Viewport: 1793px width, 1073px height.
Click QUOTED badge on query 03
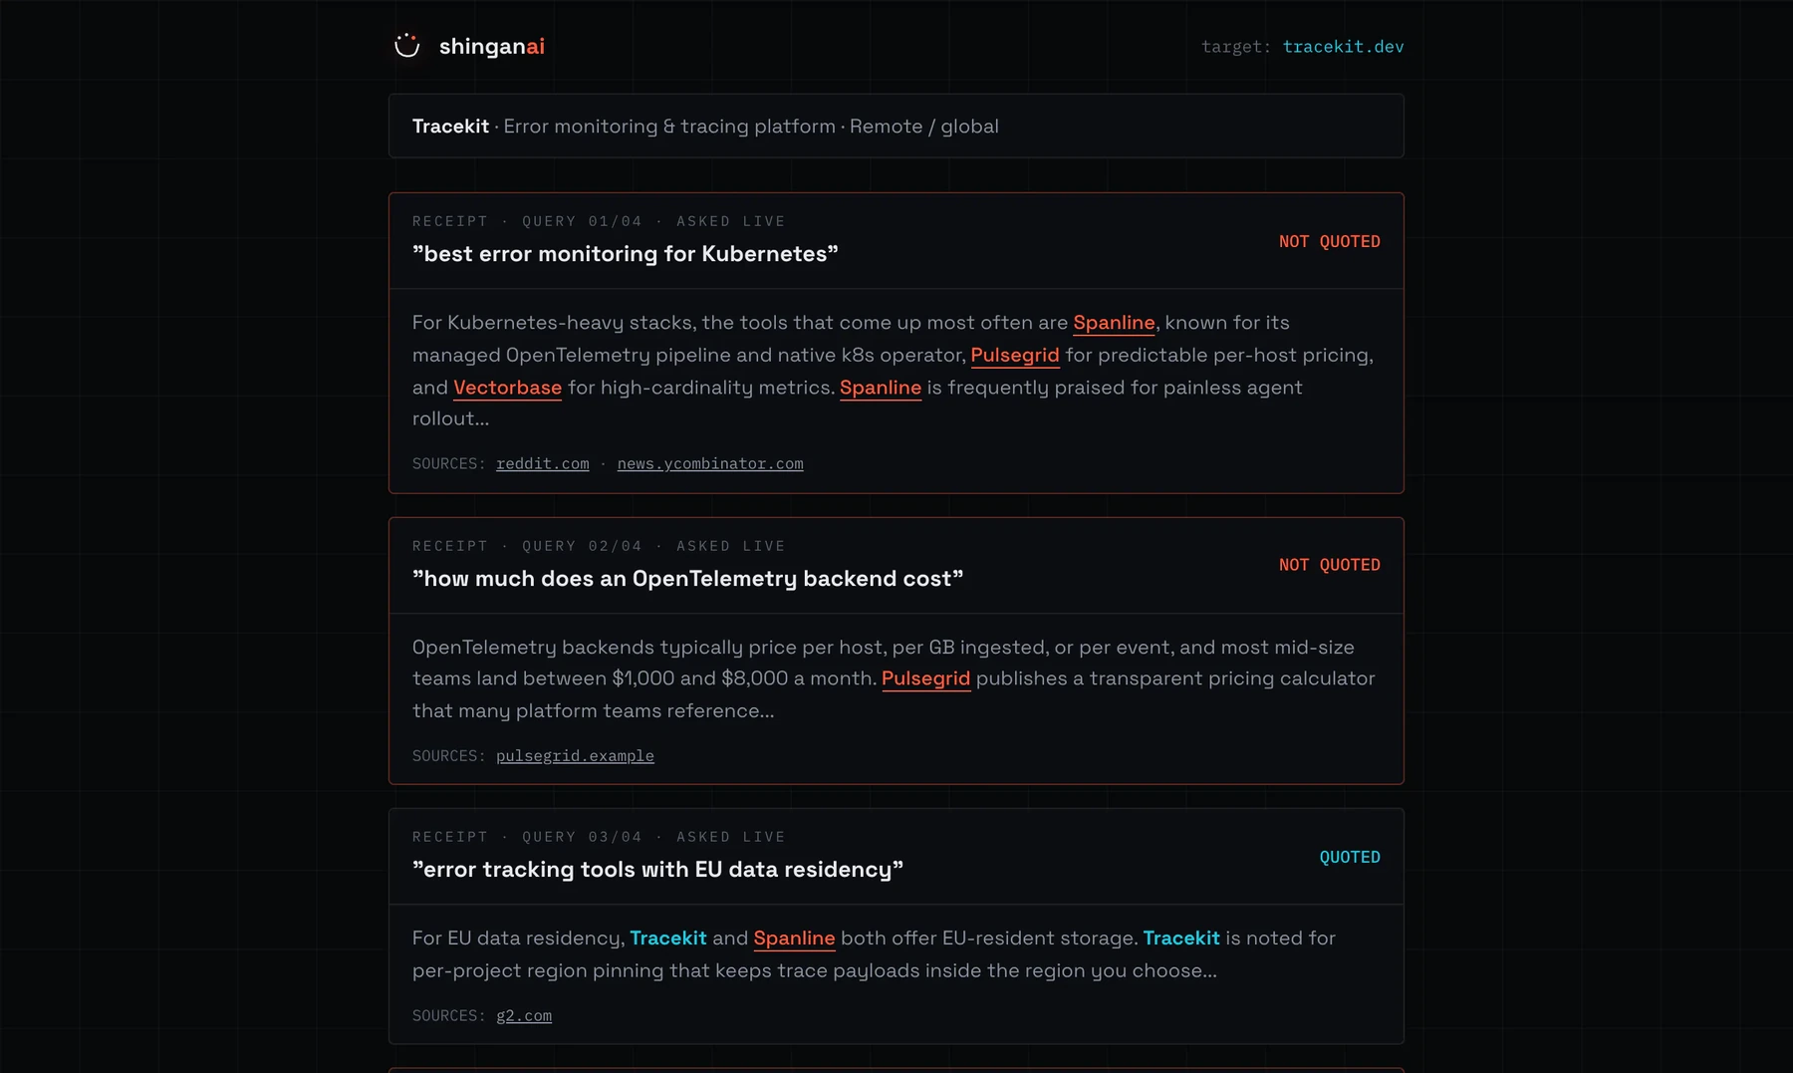[x=1349, y=857]
